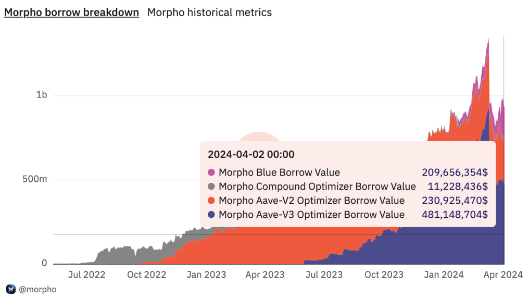Viewport: 529px width, 298px height.
Task: Click the 500m y-axis label
Action: (x=36, y=179)
